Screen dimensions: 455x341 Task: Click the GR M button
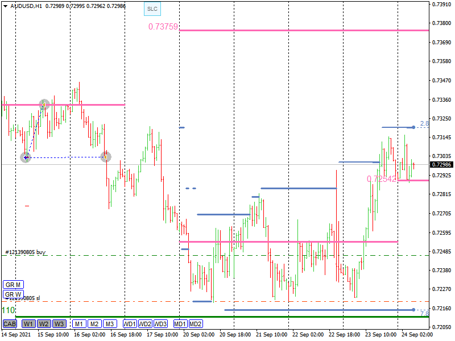click(13, 284)
